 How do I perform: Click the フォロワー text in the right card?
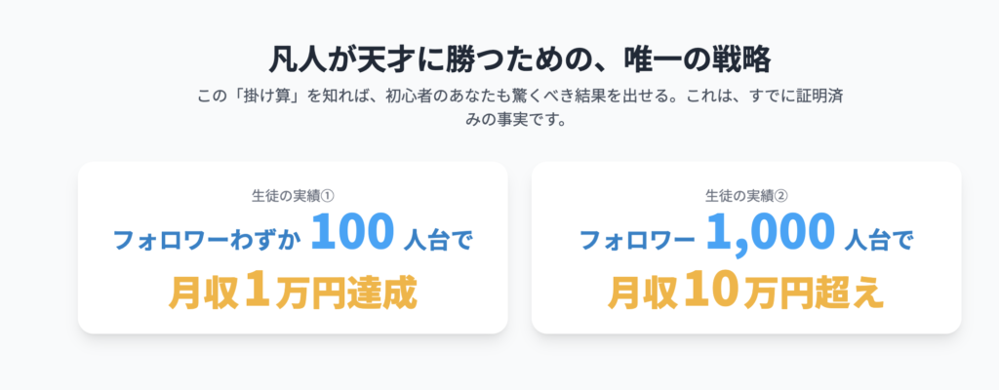click(637, 241)
